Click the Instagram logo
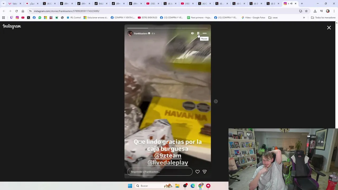This screenshot has height=190, width=338. 12,26
